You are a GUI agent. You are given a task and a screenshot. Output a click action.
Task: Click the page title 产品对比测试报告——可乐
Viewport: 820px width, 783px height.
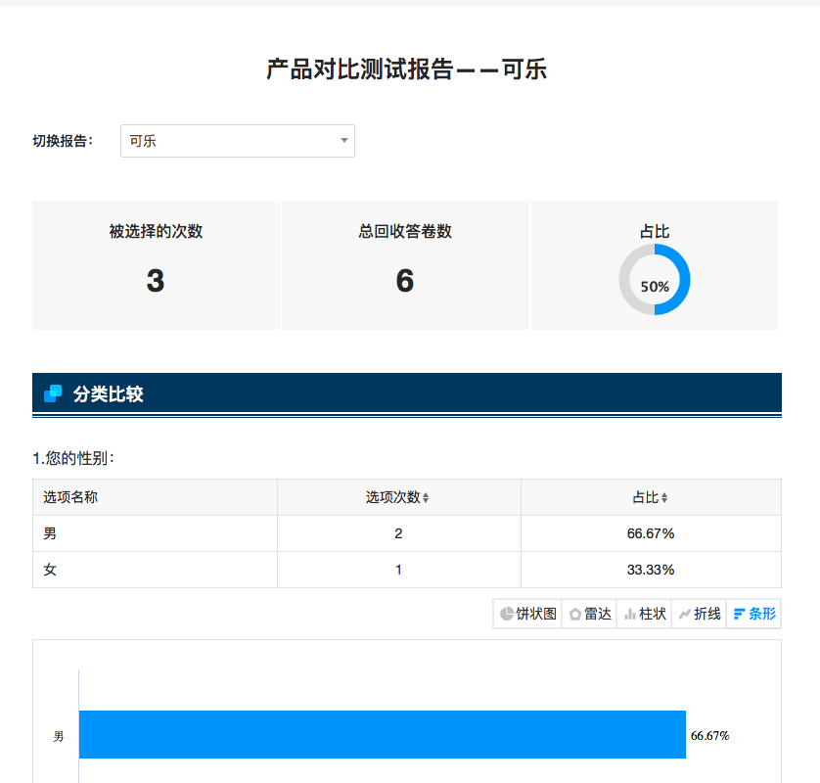coord(406,69)
